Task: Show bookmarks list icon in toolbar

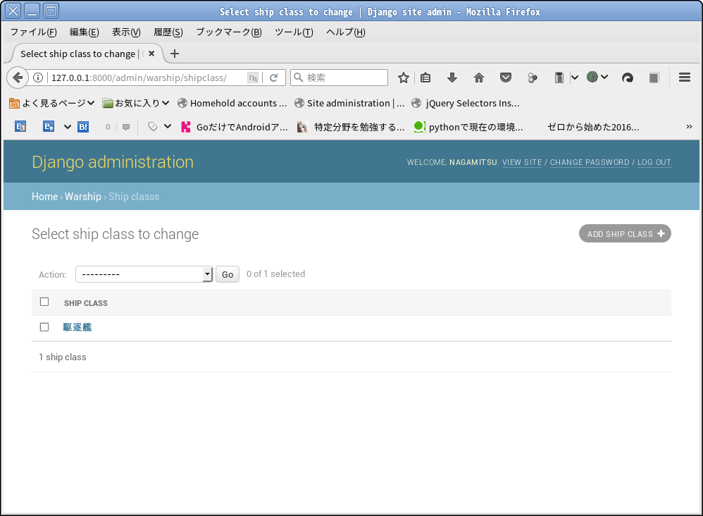Action: 425,78
